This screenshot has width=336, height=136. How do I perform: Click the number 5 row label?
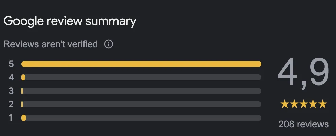click(11, 64)
